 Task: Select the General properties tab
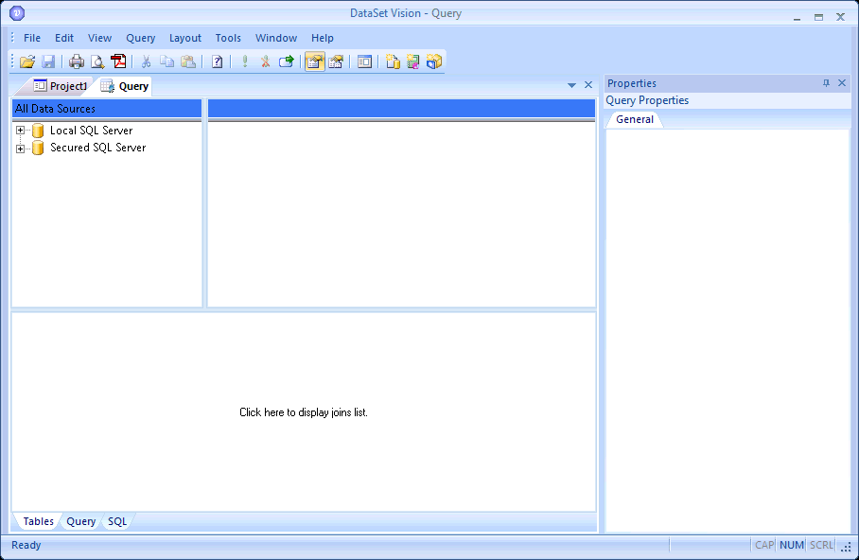click(635, 119)
